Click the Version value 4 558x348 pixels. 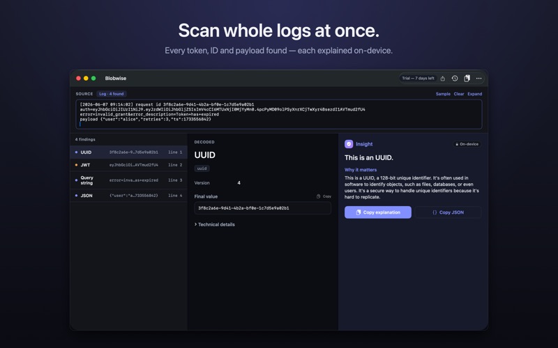pos(239,183)
